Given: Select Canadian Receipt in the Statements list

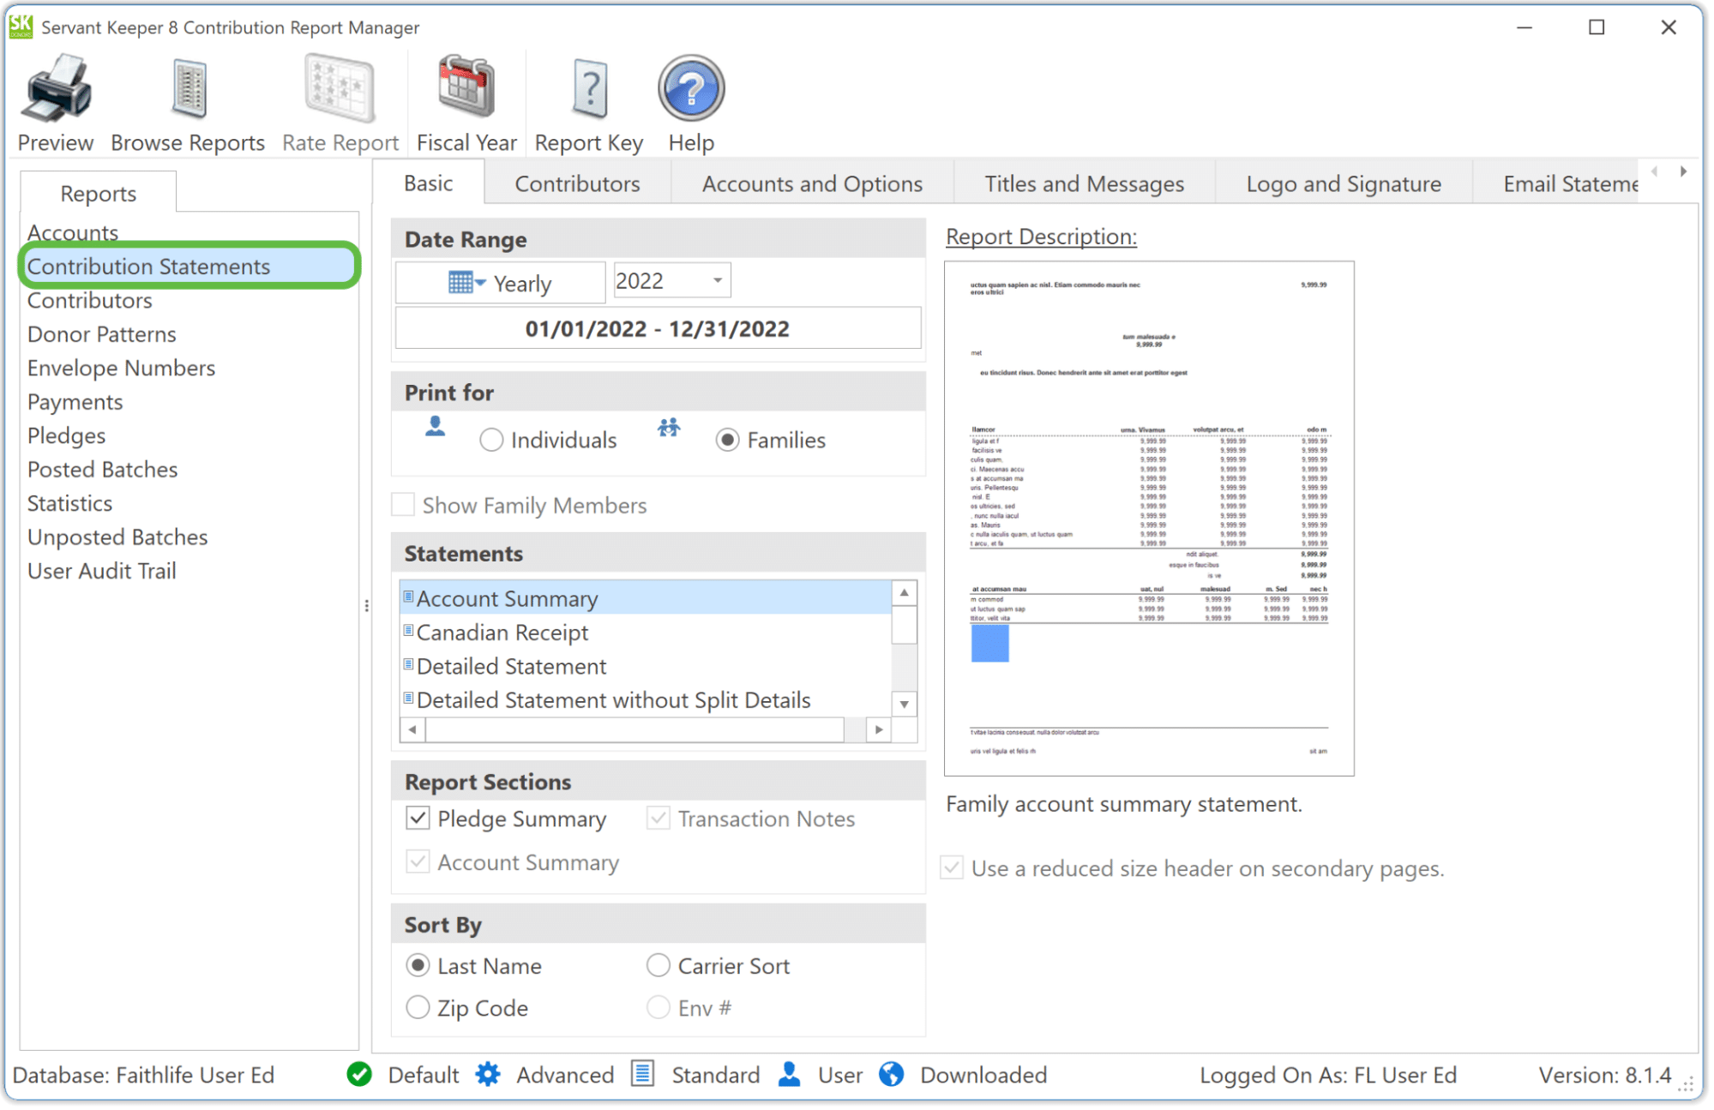Looking at the screenshot, I should (x=502, y=633).
